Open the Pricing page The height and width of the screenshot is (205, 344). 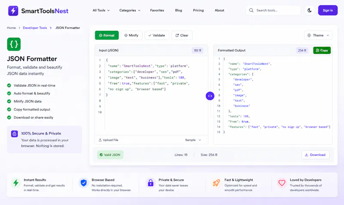(198, 10)
